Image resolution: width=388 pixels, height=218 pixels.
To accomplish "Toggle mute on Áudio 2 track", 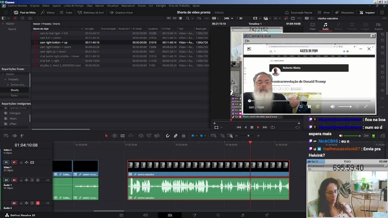I will coord(38,203).
